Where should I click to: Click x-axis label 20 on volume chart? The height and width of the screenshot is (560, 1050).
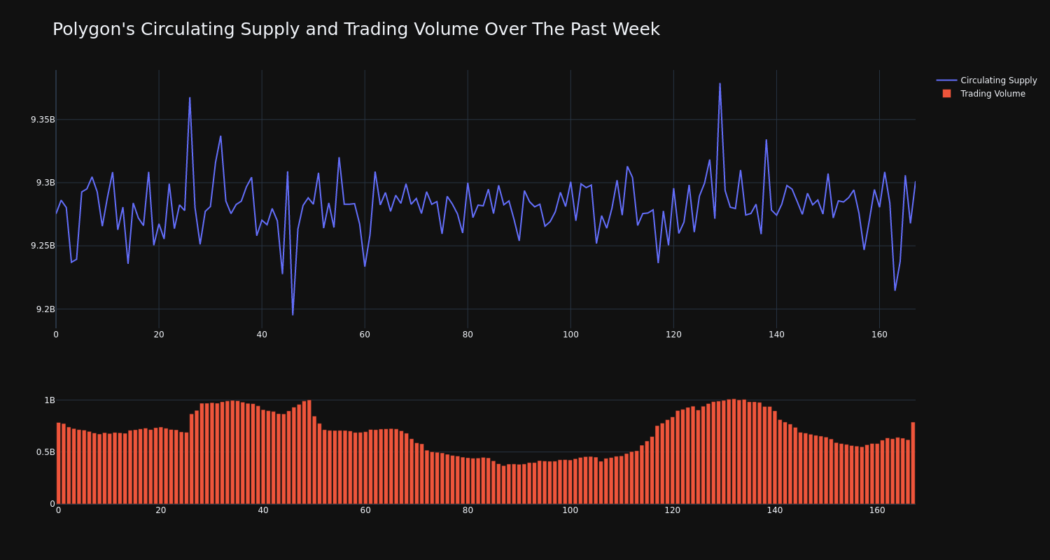click(161, 510)
